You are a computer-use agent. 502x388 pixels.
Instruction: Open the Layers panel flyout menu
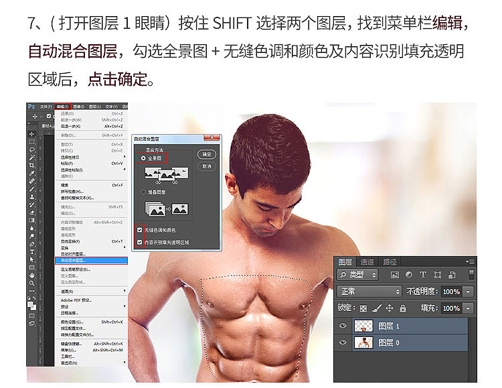[x=471, y=262]
